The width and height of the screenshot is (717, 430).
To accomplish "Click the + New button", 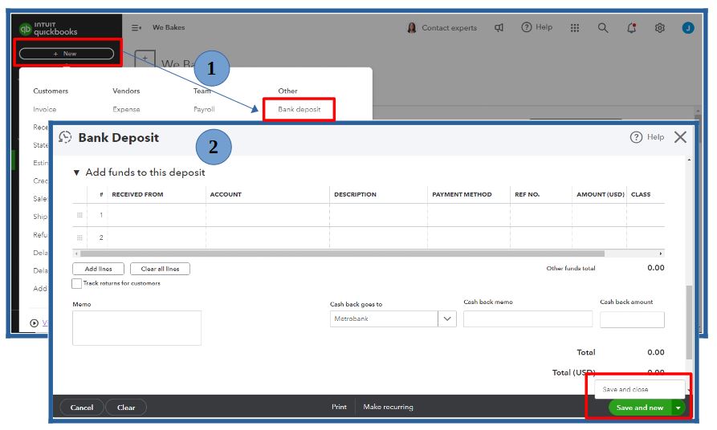I will [67, 54].
